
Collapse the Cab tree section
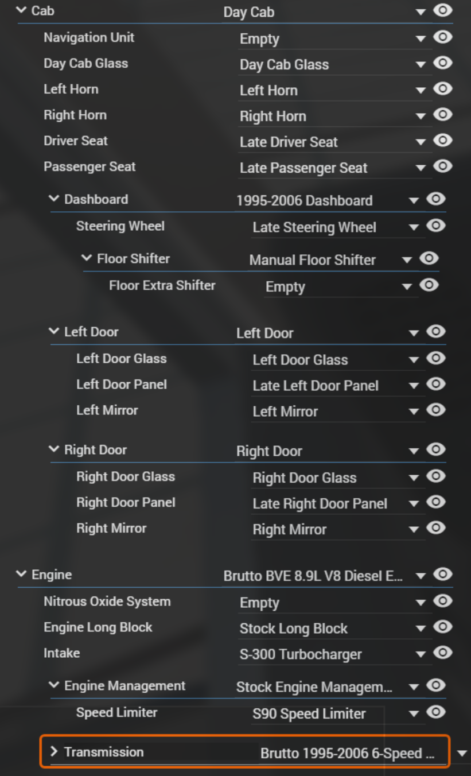coord(22,10)
